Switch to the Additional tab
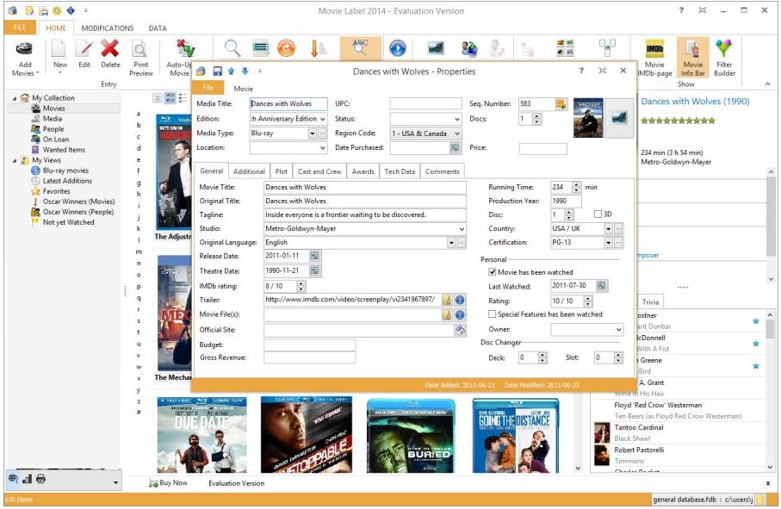 [x=249, y=171]
